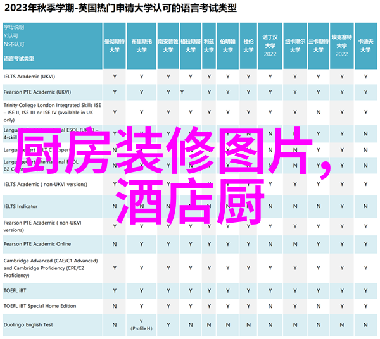380x339 pixels.
Task: Click the 'Pearson PTE Academic ( non-UKVI versions)' label
Action: [x=42, y=226]
